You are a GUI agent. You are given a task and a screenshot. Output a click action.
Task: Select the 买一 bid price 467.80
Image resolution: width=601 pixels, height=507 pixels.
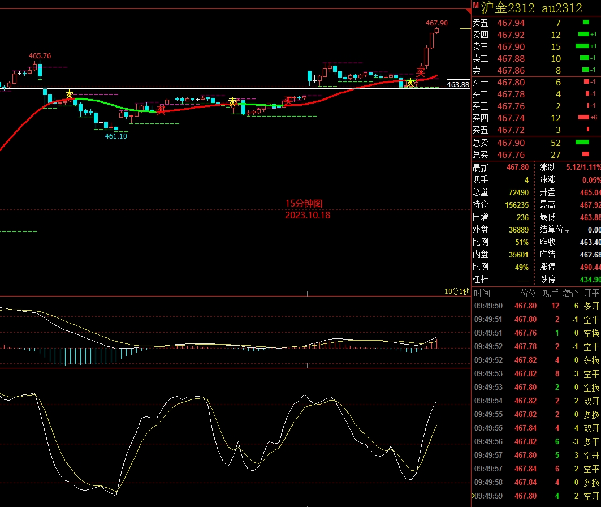click(x=511, y=83)
